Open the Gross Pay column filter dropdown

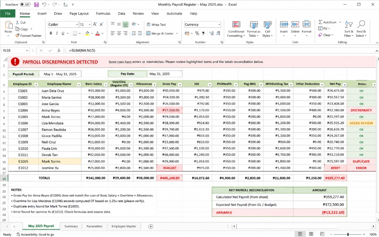(180, 85)
